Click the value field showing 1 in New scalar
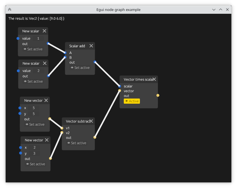This screenshot has width=237, height=188. pyautogui.click(x=38, y=38)
